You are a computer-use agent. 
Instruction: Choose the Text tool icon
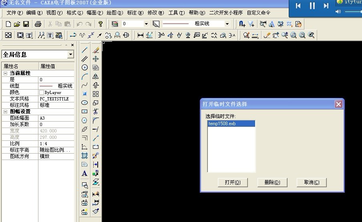tap(84, 173)
